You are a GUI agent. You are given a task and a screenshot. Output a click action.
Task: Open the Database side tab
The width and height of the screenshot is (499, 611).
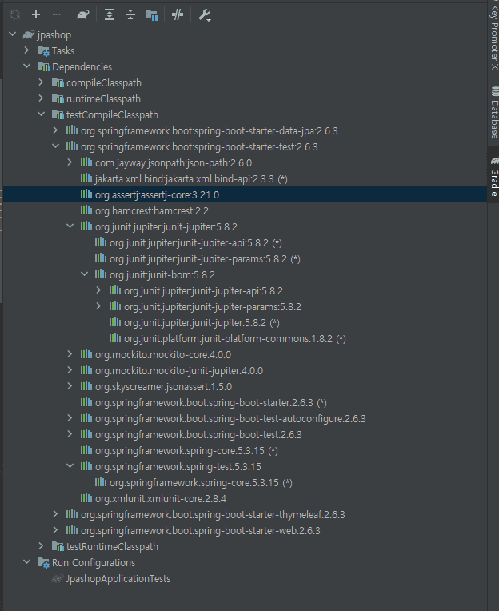[x=494, y=113]
